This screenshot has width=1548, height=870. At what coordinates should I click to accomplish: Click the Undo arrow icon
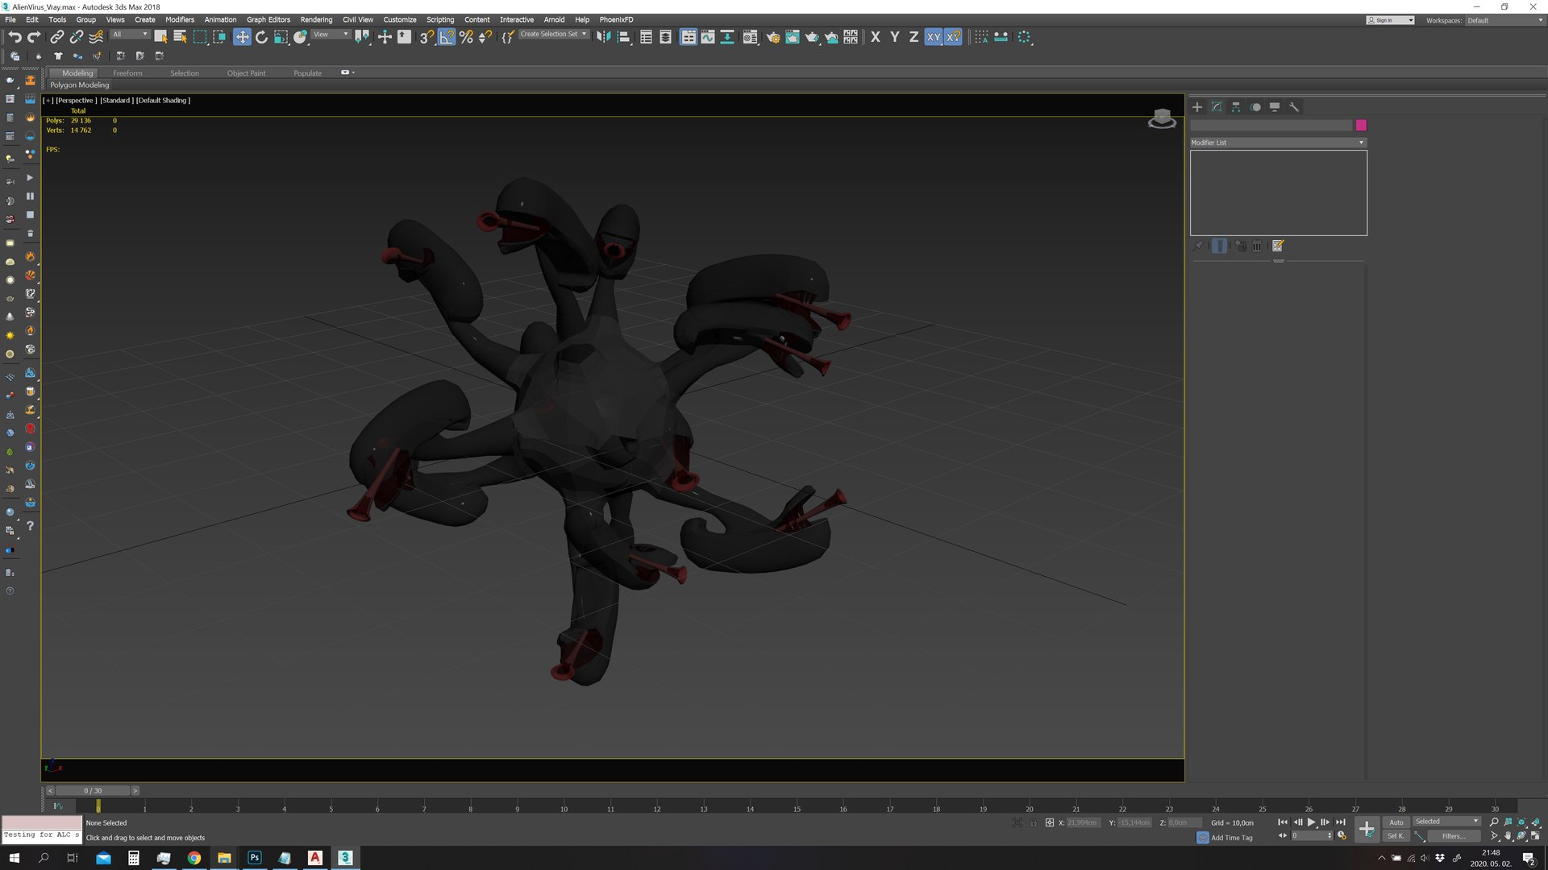(15, 37)
